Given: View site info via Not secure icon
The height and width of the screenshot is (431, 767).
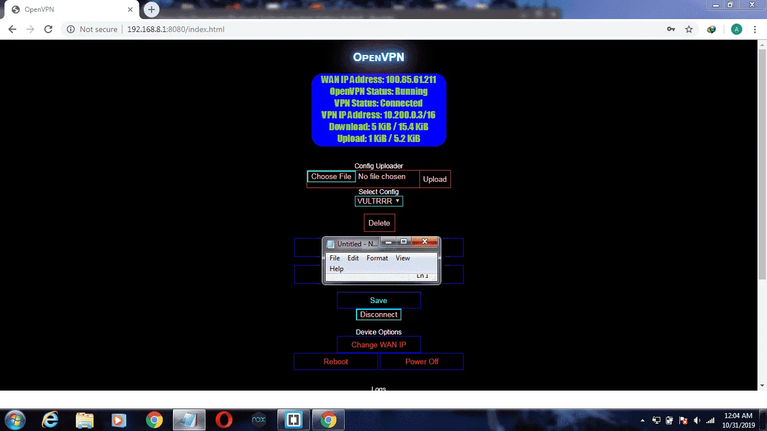Looking at the screenshot, I should pyautogui.click(x=71, y=29).
